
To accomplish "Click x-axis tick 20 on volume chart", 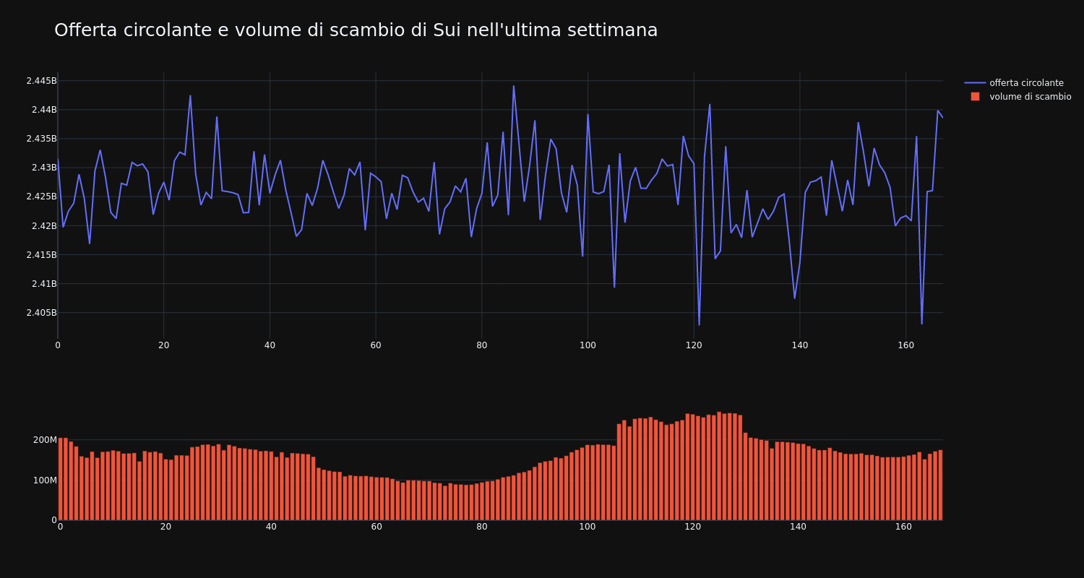I will (165, 527).
